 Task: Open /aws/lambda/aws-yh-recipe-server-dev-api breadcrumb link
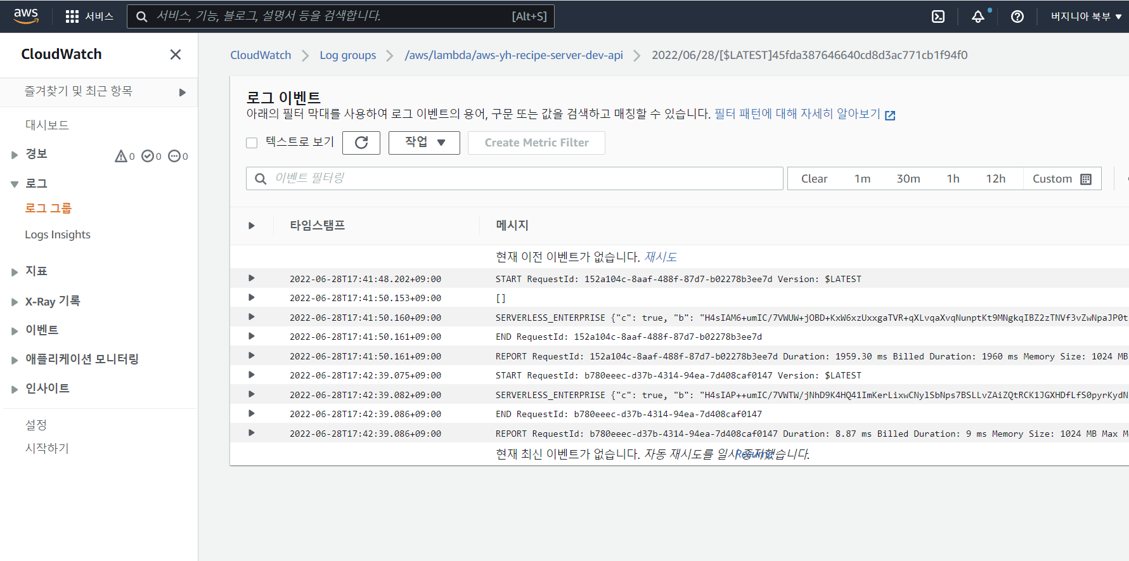point(514,55)
